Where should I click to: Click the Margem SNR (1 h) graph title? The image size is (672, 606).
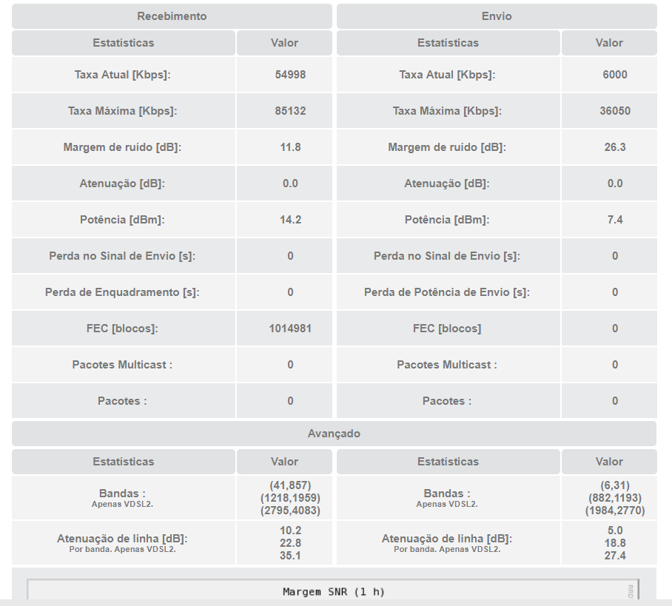coord(334,592)
